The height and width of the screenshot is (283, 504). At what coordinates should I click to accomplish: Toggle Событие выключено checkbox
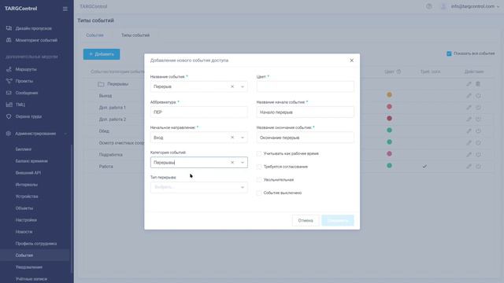point(259,193)
